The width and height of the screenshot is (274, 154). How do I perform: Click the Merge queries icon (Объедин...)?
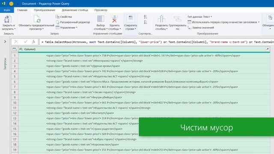[x=270, y=18]
